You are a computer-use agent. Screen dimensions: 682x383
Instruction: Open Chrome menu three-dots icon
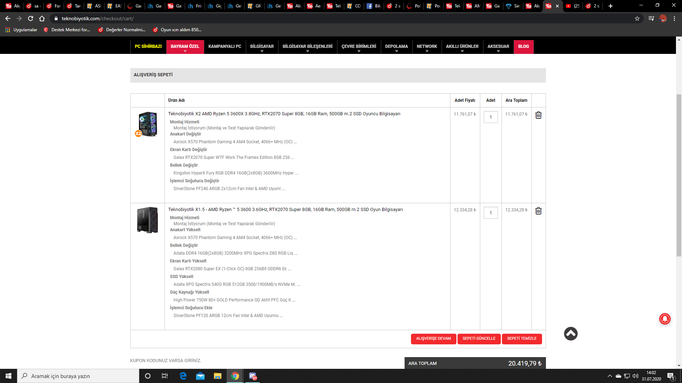674,18
